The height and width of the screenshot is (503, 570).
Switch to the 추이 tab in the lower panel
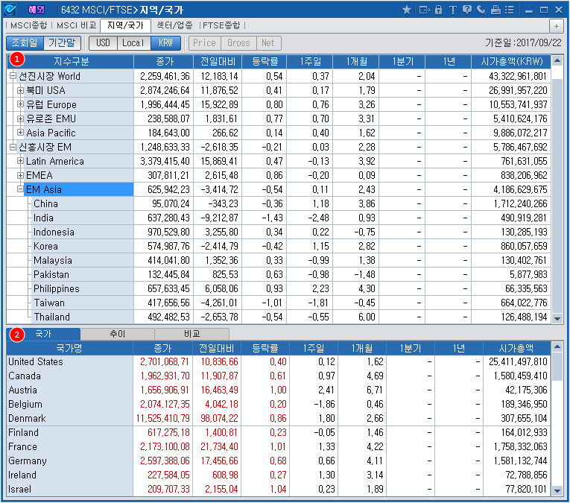coord(118,334)
